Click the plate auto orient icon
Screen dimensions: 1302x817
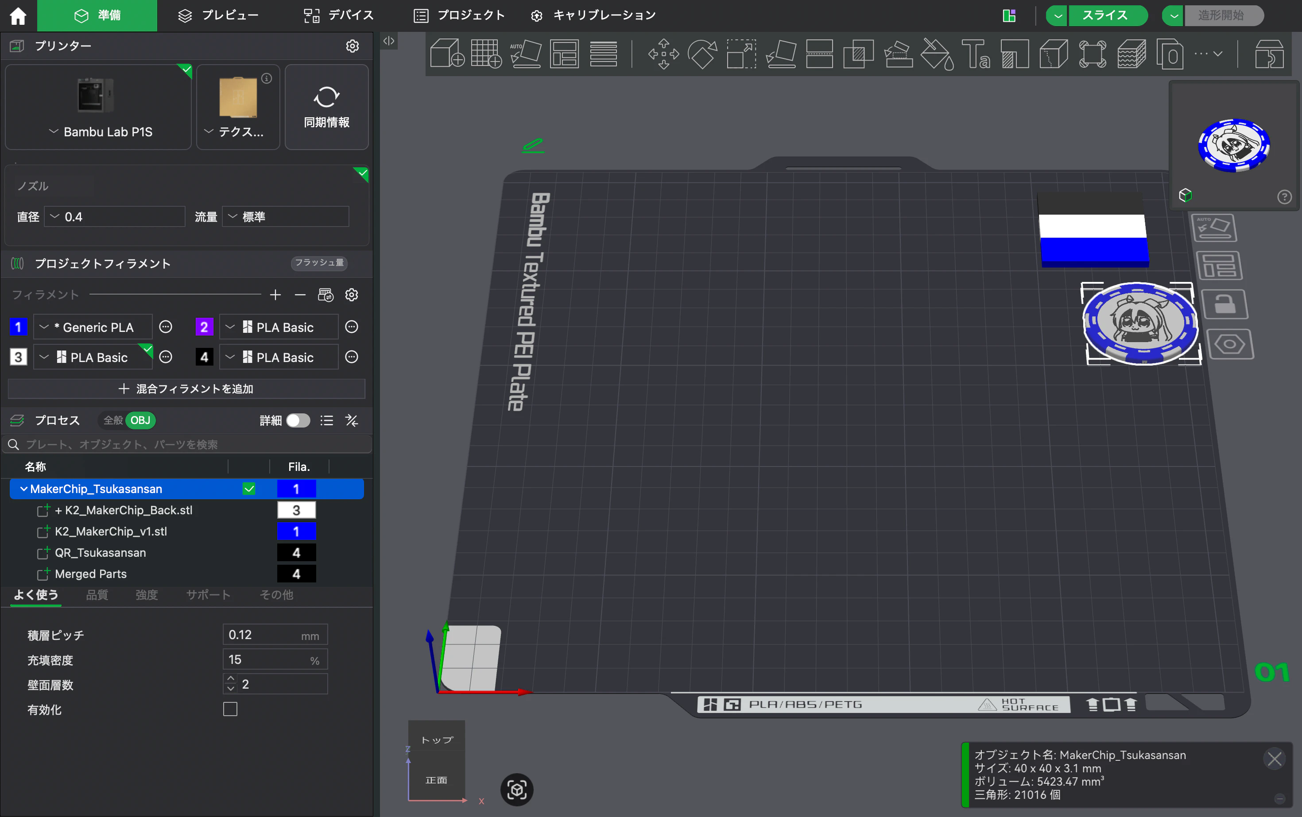point(1214,227)
